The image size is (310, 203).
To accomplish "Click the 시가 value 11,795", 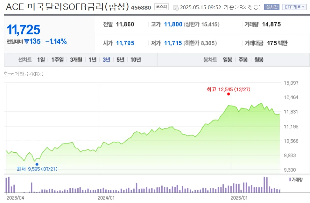I will 125,43.
